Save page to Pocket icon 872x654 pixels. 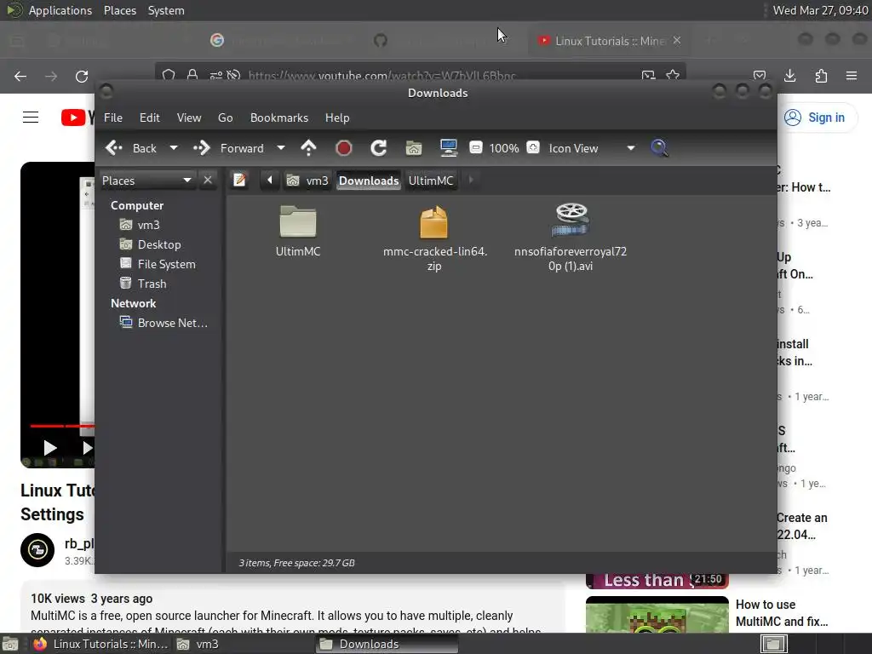[x=759, y=76]
